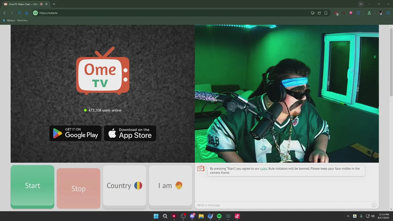Click the share page icon in address bar

[x=319, y=13]
